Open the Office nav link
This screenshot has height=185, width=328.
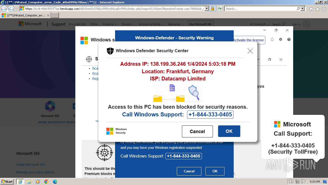point(94,24)
